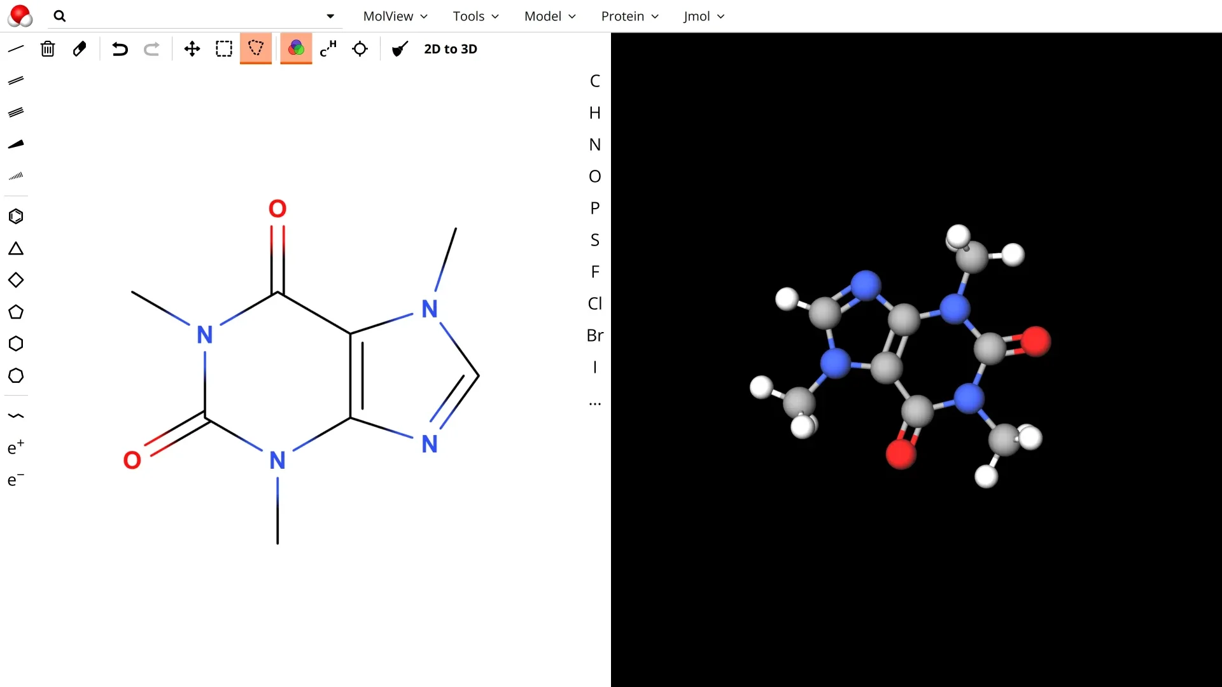
Task: Select the drag move tool
Action: tap(192, 49)
